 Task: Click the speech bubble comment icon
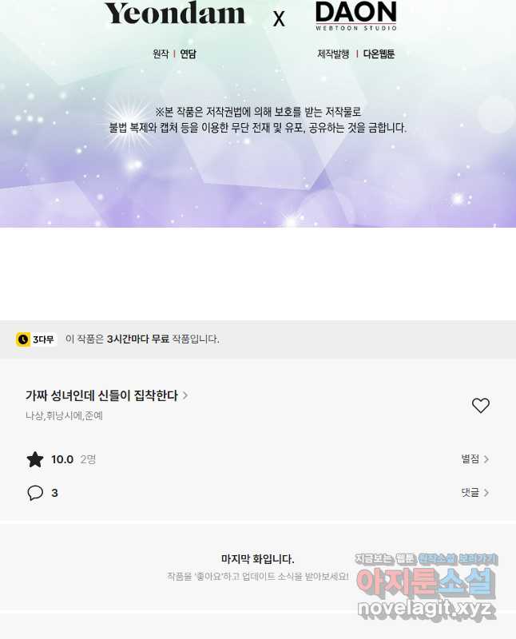[35, 493]
